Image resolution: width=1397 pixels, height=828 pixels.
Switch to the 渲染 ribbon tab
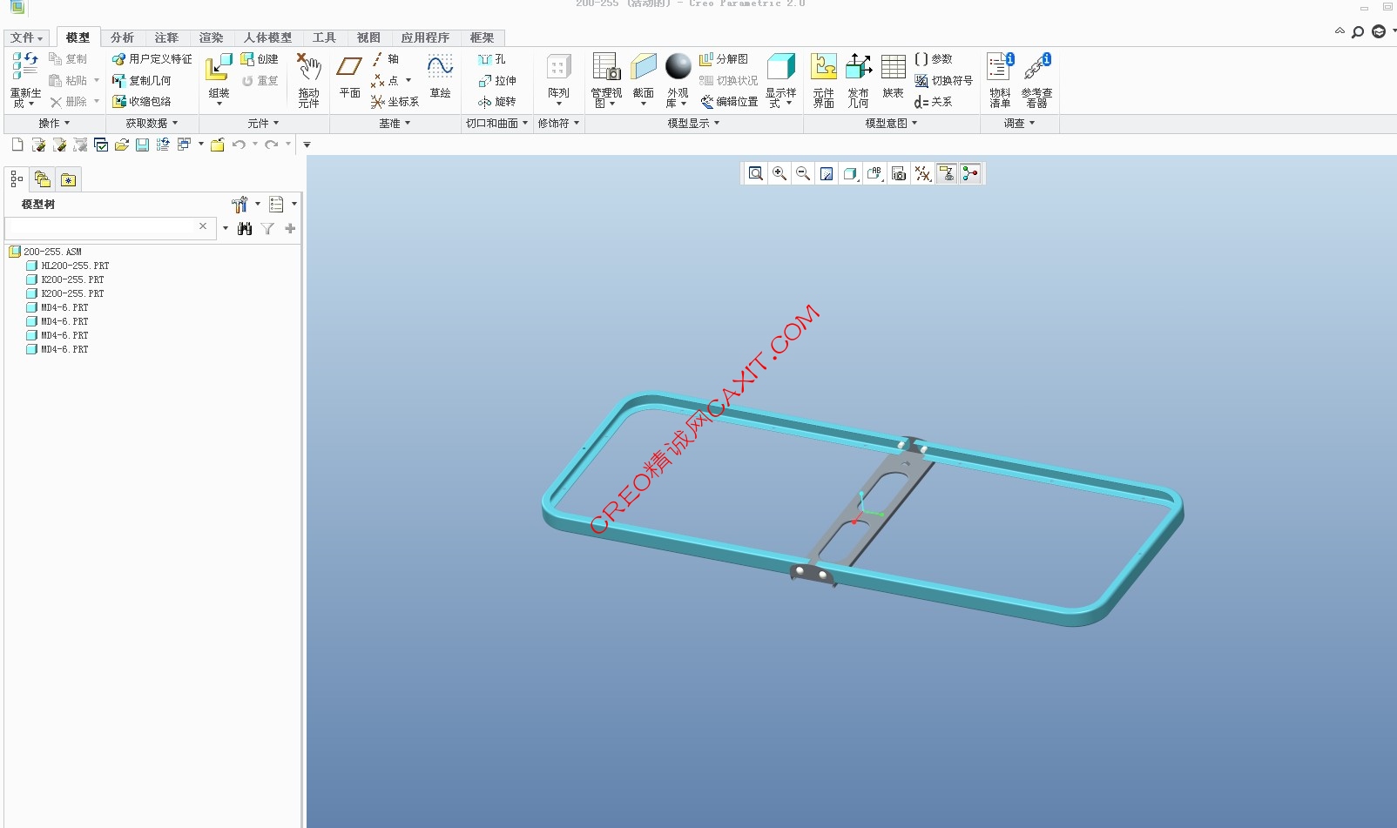click(211, 37)
